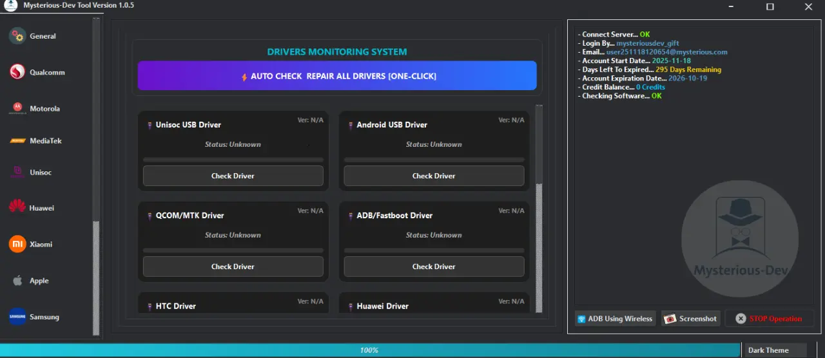The image size is (825, 358).
Task: Click the 100% progress bar
Action: [370, 350]
